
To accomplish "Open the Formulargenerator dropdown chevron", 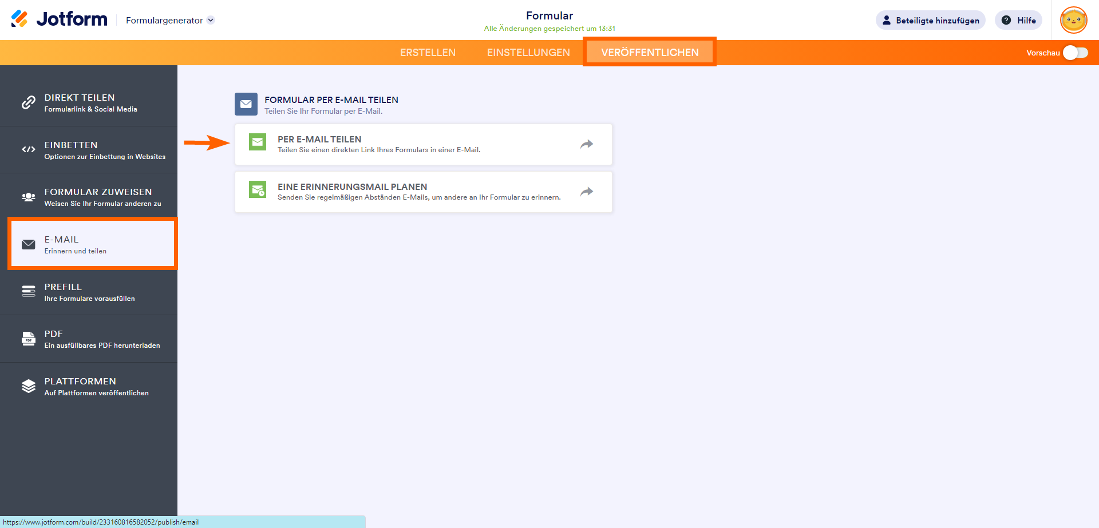I will pyautogui.click(x=211, y=20).
